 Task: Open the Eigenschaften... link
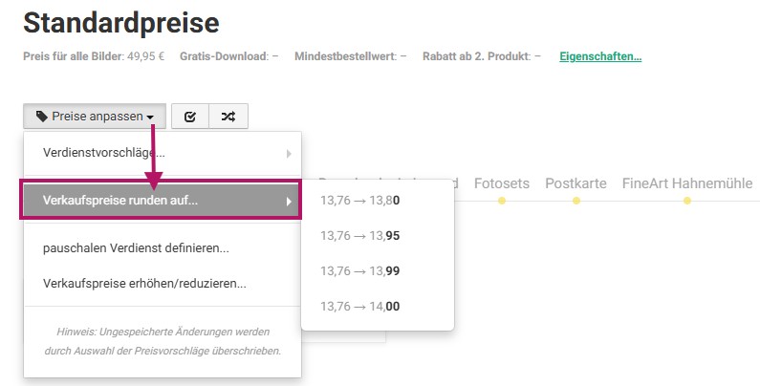(599, 56)
